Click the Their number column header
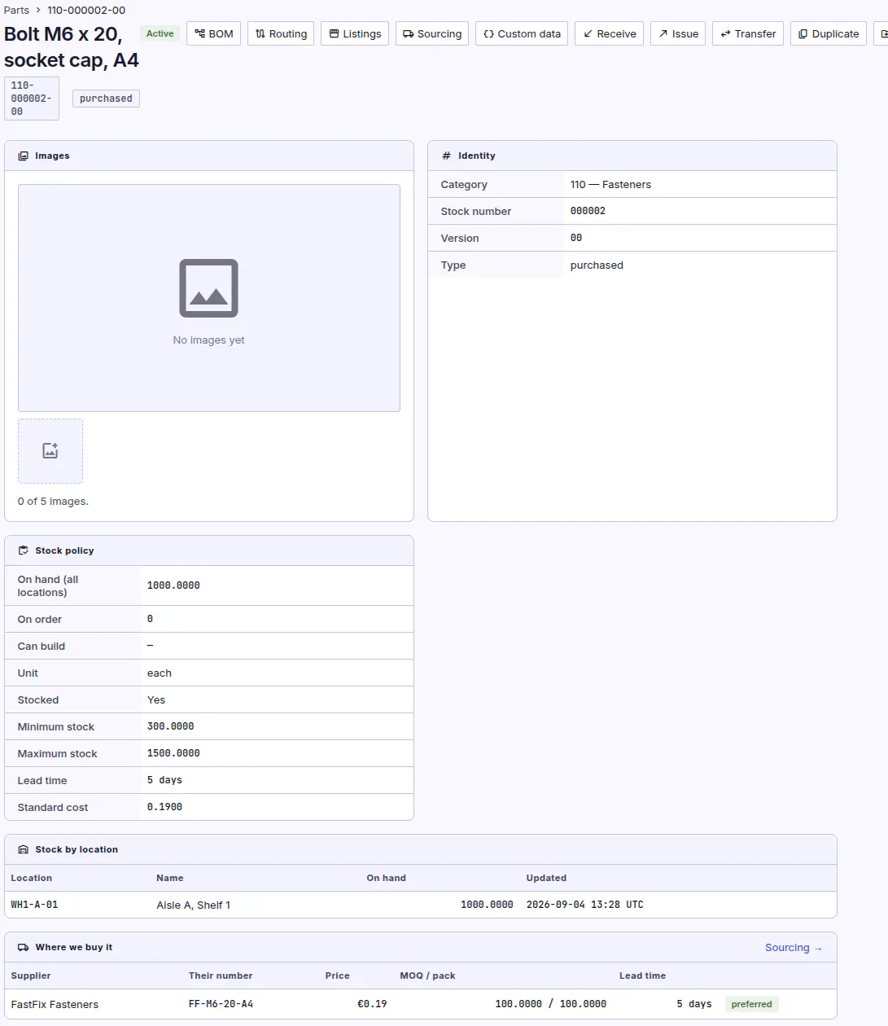 click(x=221, y=976)
